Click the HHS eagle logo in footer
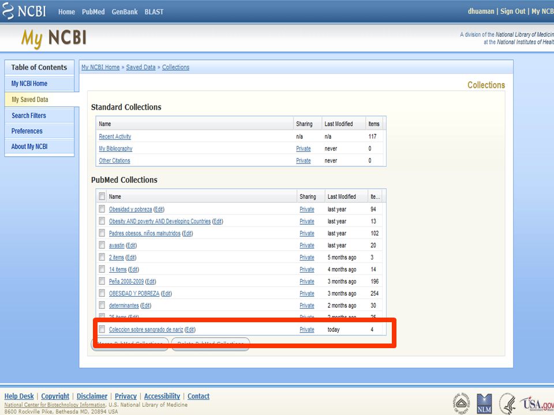This screenshot has height=415, width=554. (507, 403)
